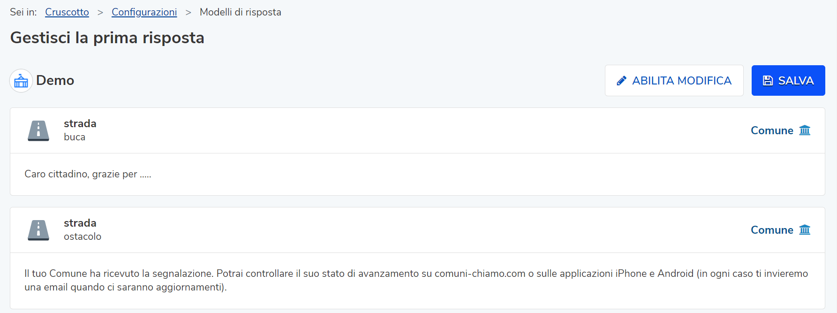Go to the Configurazioni breadcrumb link
The width and height of the screenshot is (837, 313).
[144, 12]
